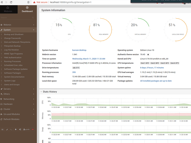
Task: Collapse the System sidebar category
Action: pos(18,30)
